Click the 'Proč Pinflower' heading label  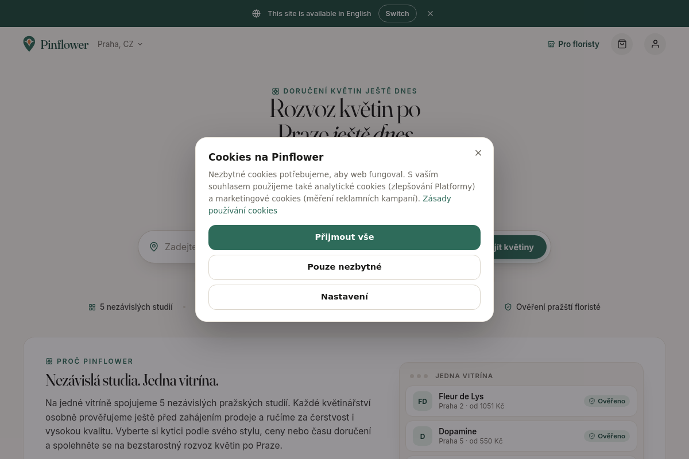pyautogui.click(x=95, y=361)
